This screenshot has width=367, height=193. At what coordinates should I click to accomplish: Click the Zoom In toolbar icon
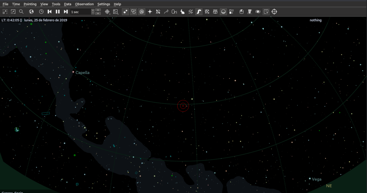[x=5, y=12]
